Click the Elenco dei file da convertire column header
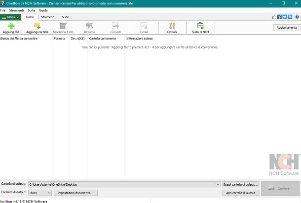Viewport: 301px width, 203px height. coord(26,39)
